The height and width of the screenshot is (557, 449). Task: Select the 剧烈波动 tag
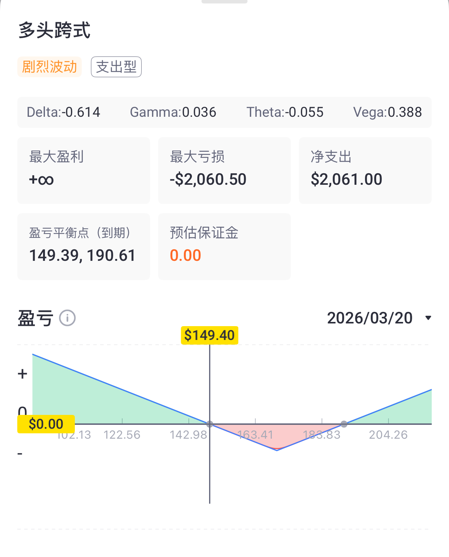(x=50, y=67)
